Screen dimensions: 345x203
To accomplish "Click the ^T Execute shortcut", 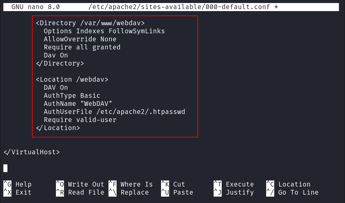I will (x=232, y=184).
